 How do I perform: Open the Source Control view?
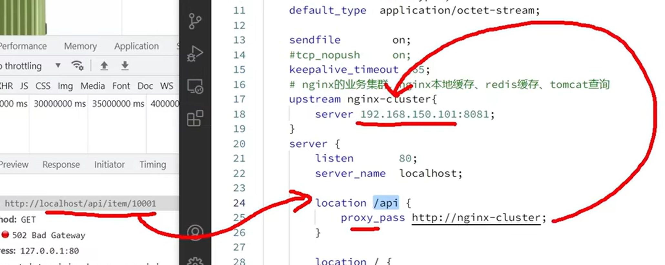[195, 21]
